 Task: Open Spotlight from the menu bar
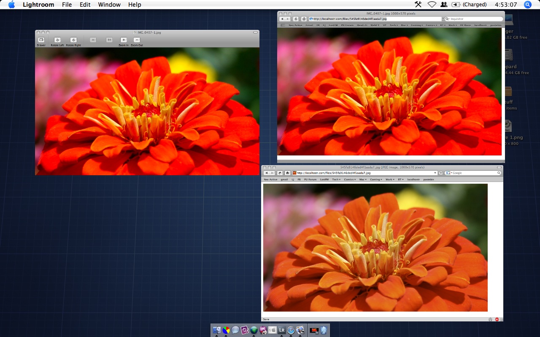click(527, 5)
